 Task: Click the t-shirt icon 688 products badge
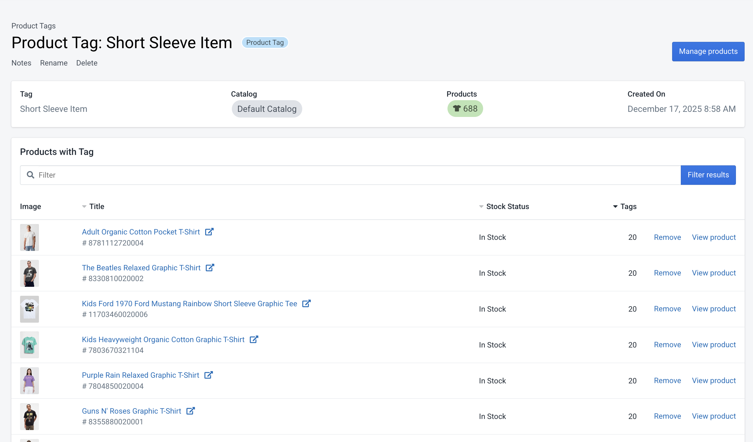coord(465,109)
